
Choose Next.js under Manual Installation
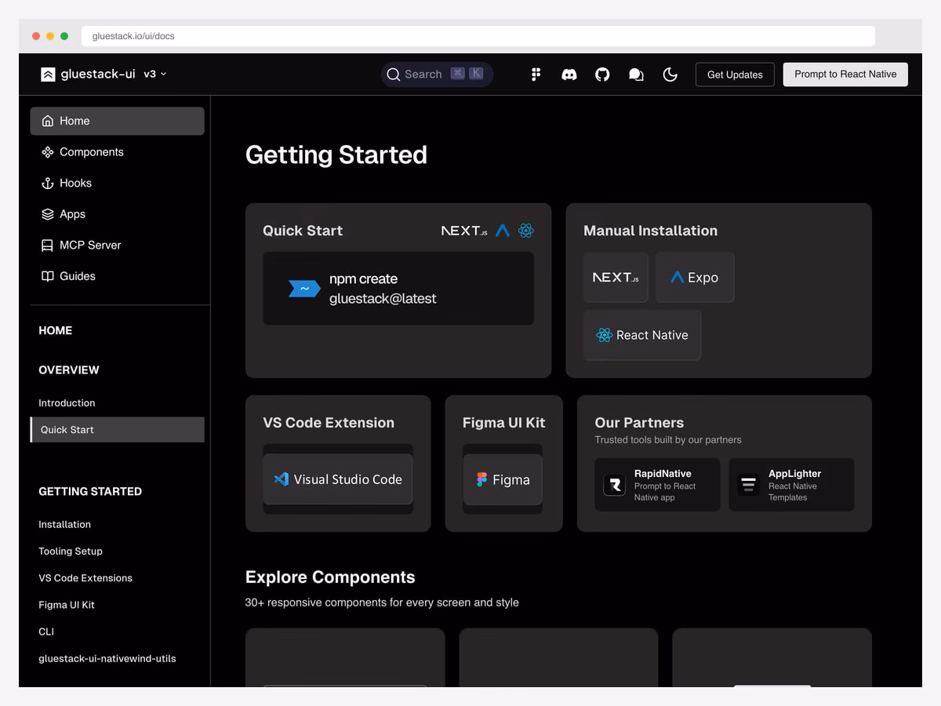click(616, 277)
